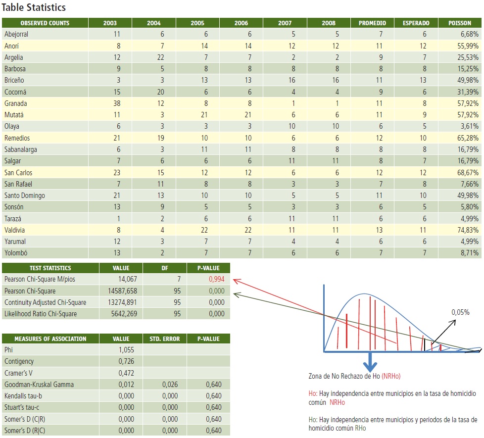Image resolution: width=484 pixels, height=438 pixels.
Task: Click the blue downward arrow under the curve
Action: tap(368, 362)
